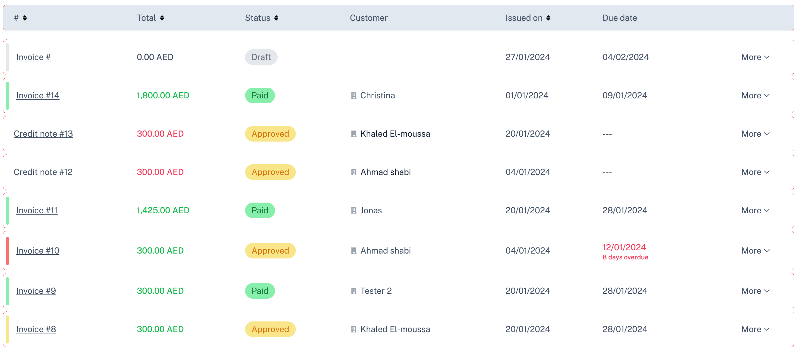This screenshot has width=798, height=350.
Task: Open Credit note #13 link
Action: (x=43, y=134)
